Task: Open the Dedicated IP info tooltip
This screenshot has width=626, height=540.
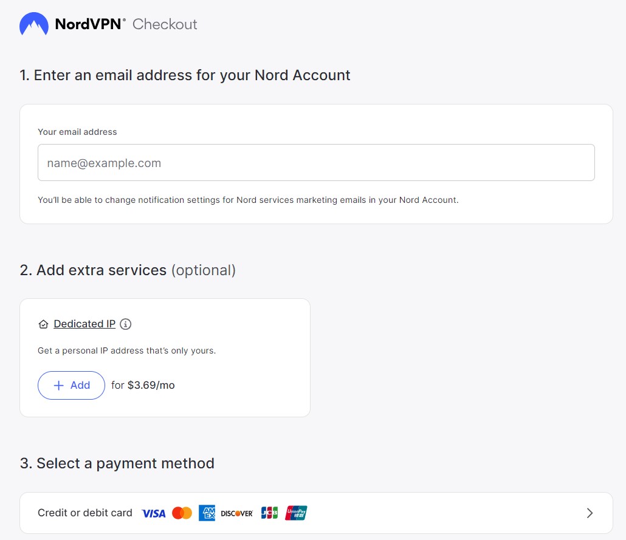Action: [125, 324]
